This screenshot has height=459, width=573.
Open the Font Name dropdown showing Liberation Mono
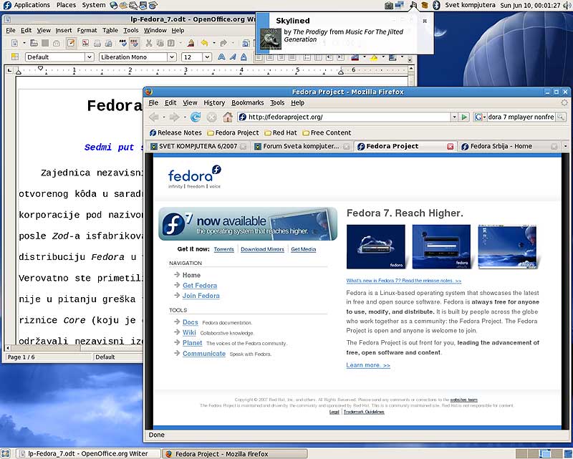click(172, 57)
